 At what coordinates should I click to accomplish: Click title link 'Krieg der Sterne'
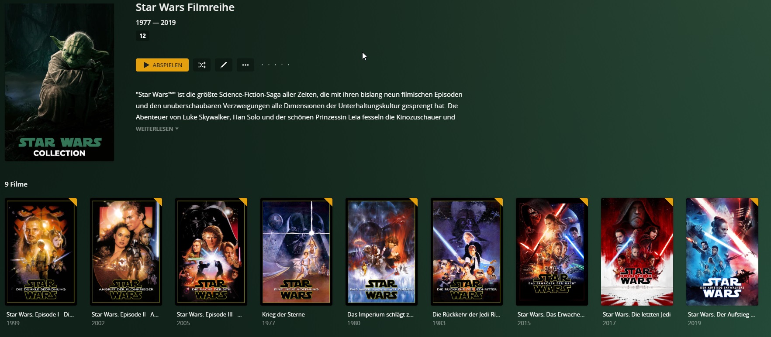coord(284,314)
